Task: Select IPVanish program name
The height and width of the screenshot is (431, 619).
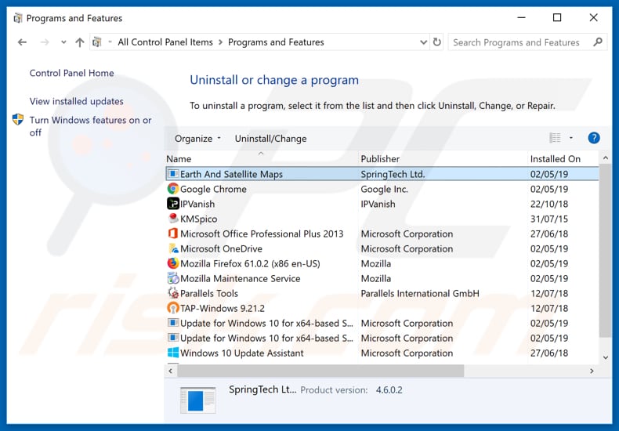Action: 197,204
